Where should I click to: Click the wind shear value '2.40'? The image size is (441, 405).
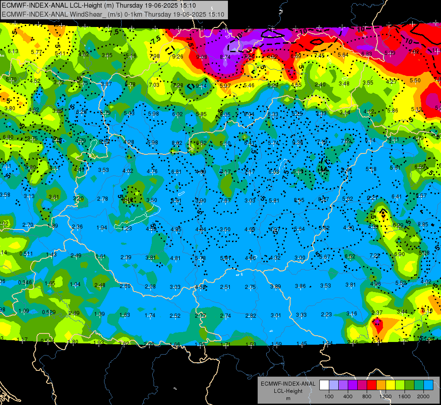pos(320,84)
